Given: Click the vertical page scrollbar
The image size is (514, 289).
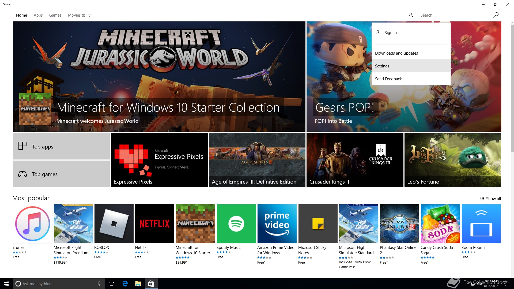Looking at the screenshot, I should (512, 88).
